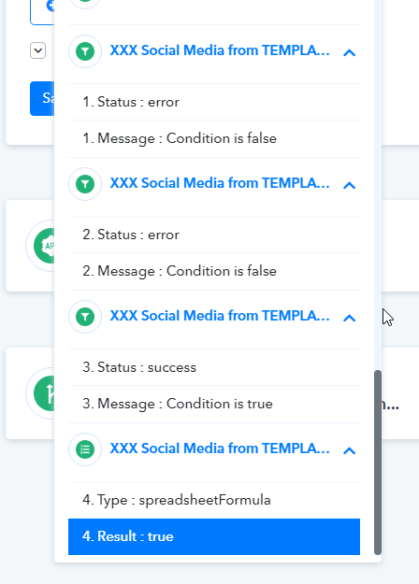Select highlighted '4. Result : true' entry

pyautogui.click(x=214, y=536)
